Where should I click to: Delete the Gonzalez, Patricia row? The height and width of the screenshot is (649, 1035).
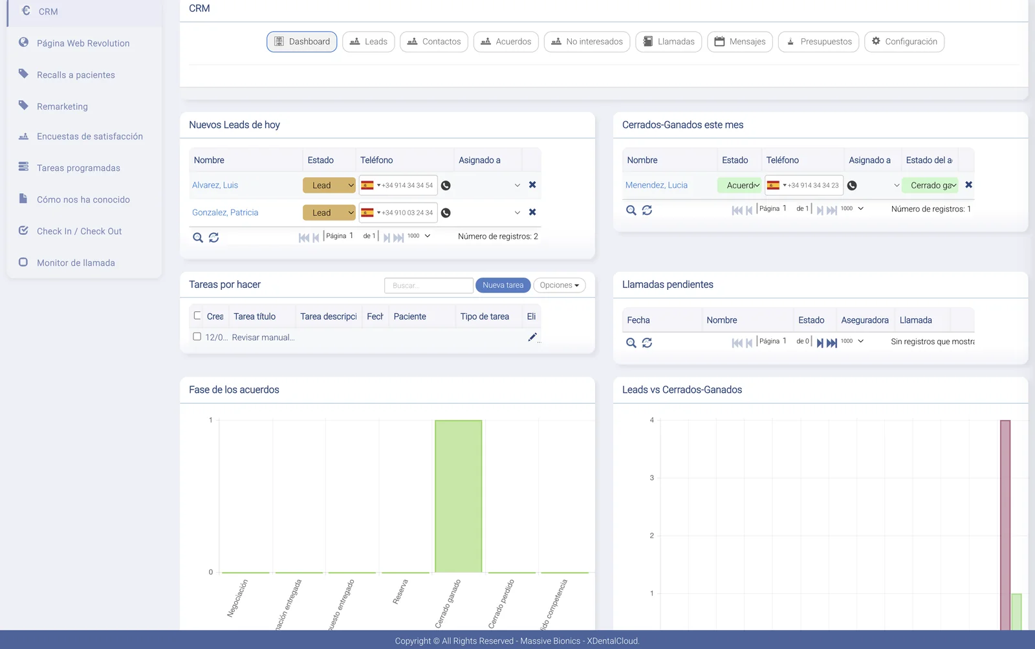tap(532, 212)
